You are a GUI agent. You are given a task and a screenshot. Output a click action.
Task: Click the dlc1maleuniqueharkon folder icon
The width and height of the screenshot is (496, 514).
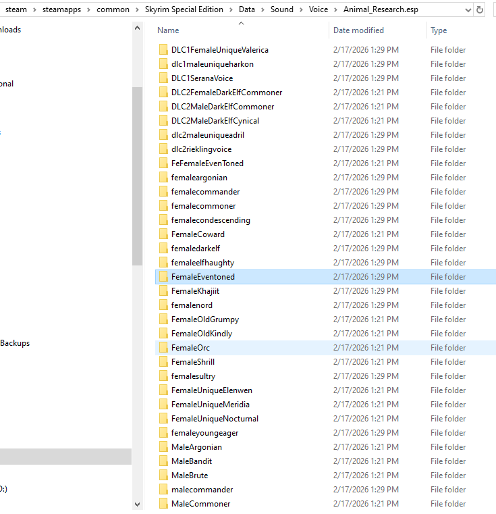(163, 64)
